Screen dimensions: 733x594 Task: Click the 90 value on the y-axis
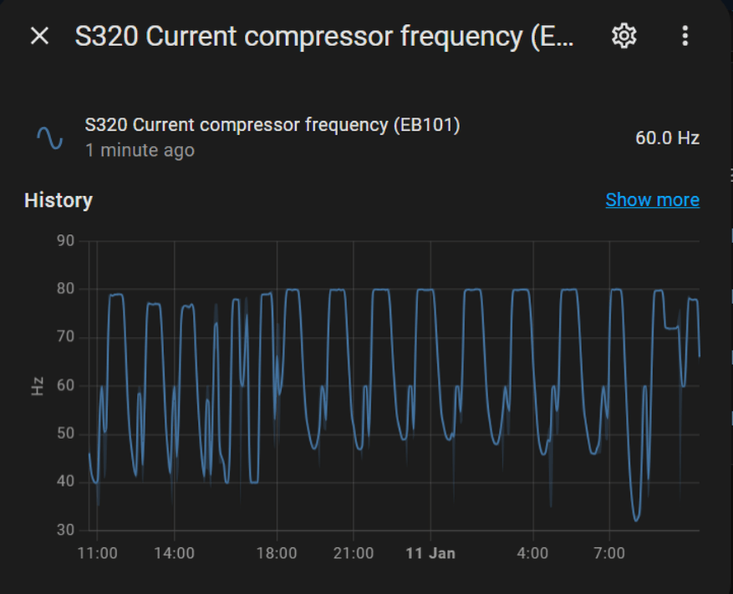tap(65, 241)
